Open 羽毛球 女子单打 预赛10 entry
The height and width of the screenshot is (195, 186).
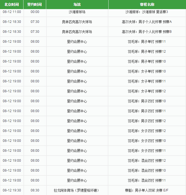point(146,71)
